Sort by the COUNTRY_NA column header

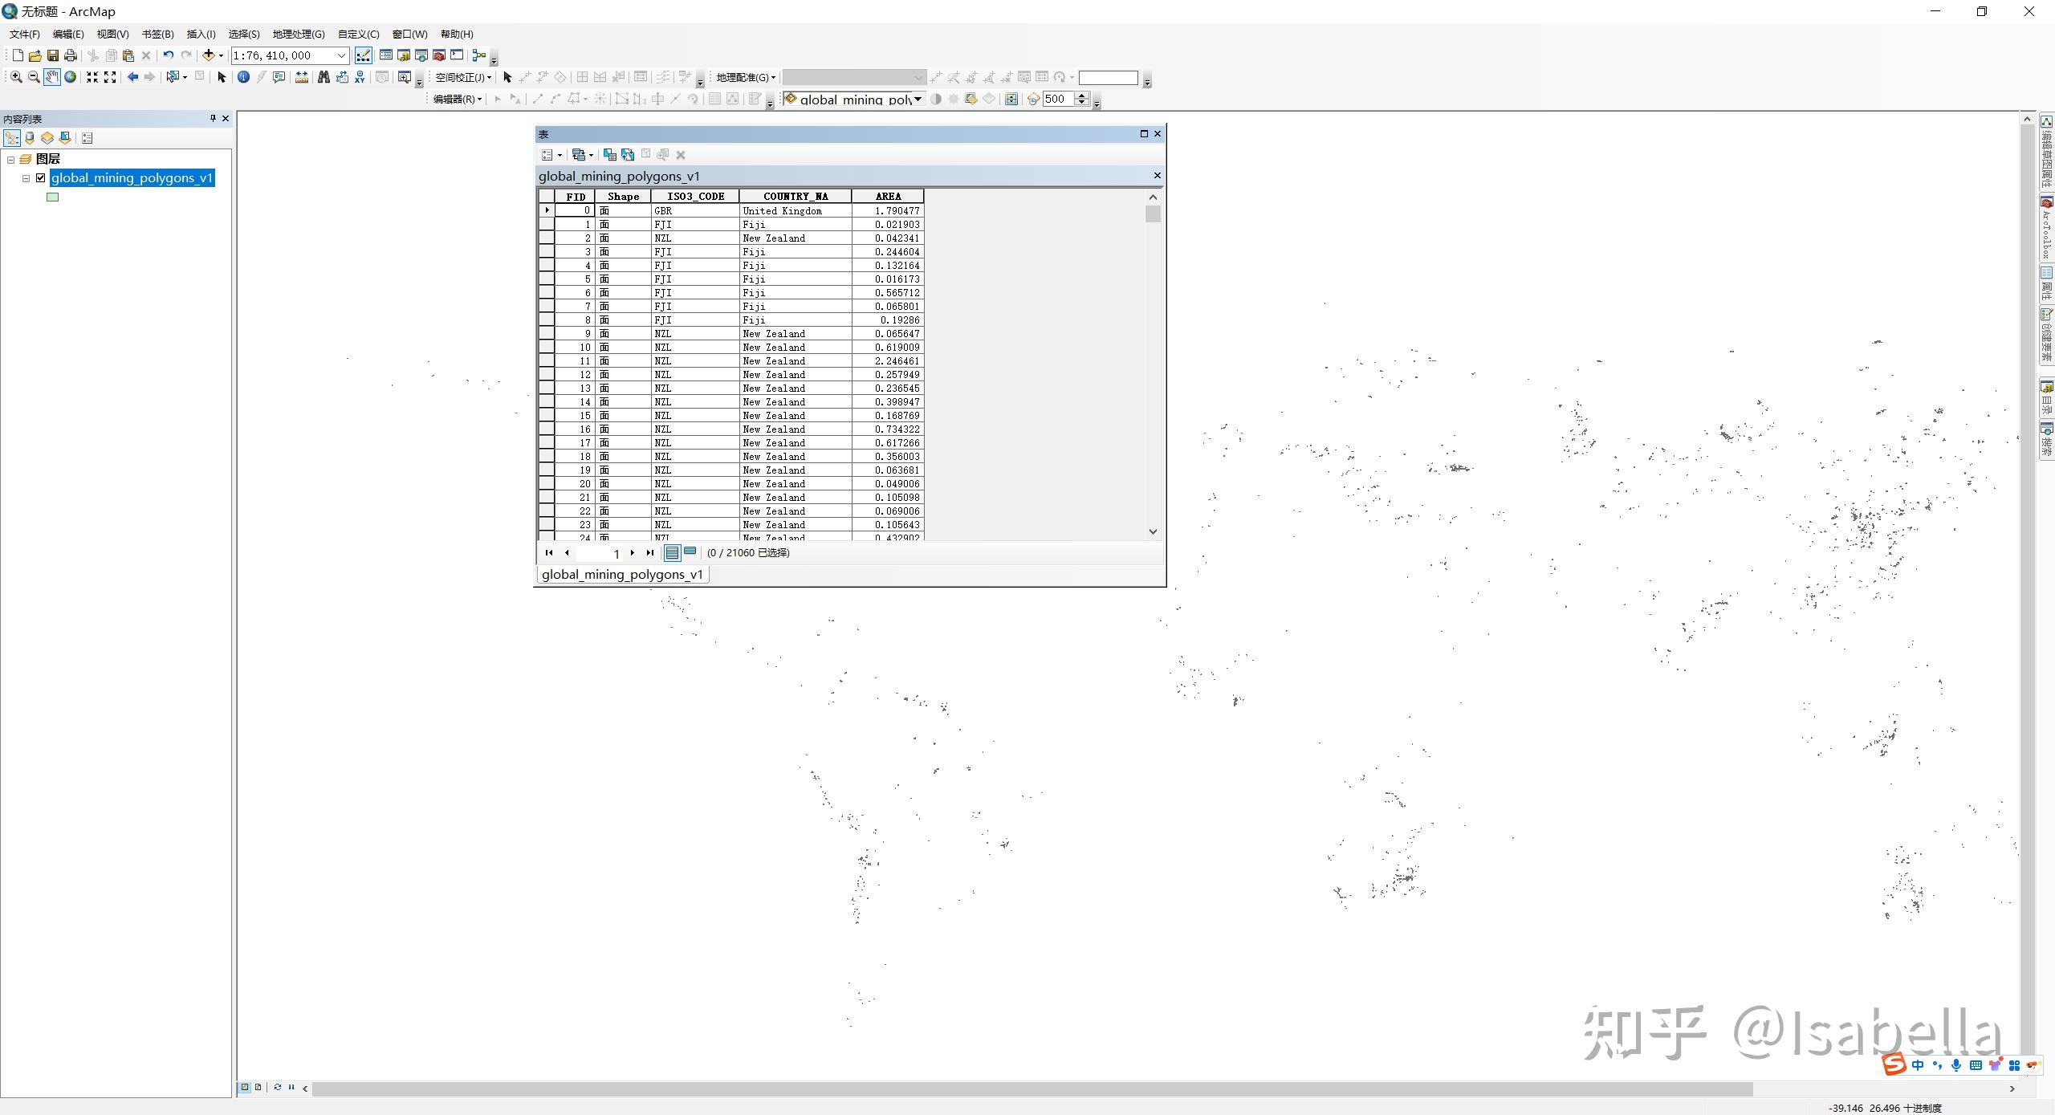click(x=795, y=196)
